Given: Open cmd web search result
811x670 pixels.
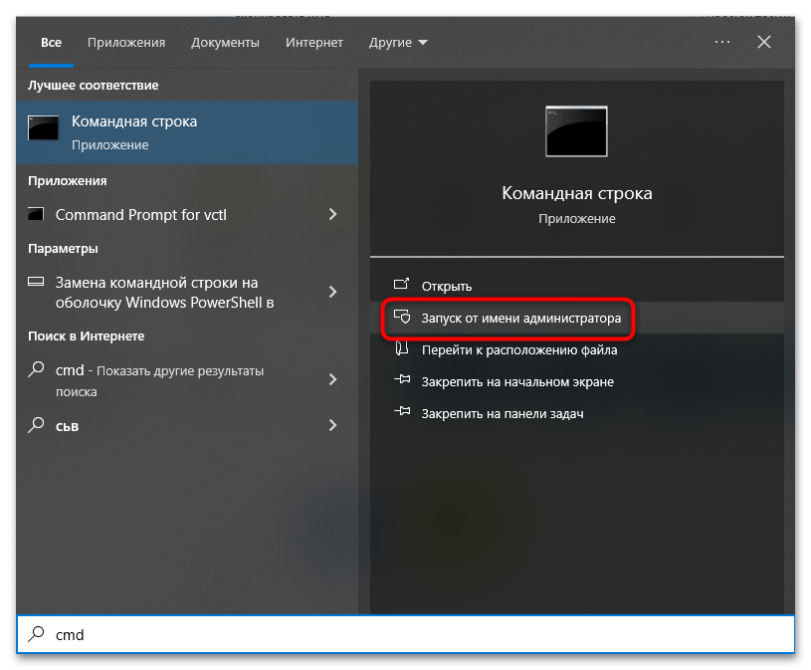Looking at the screenshot, I should [187, 380].
